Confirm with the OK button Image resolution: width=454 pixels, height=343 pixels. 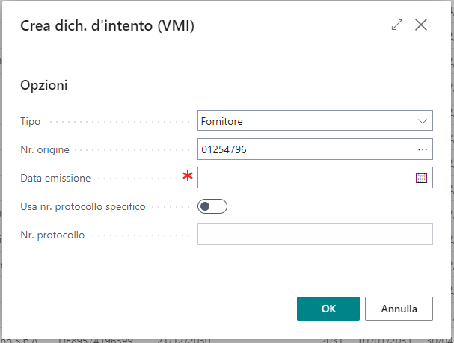pyautogui.click(x=328, y=308)
